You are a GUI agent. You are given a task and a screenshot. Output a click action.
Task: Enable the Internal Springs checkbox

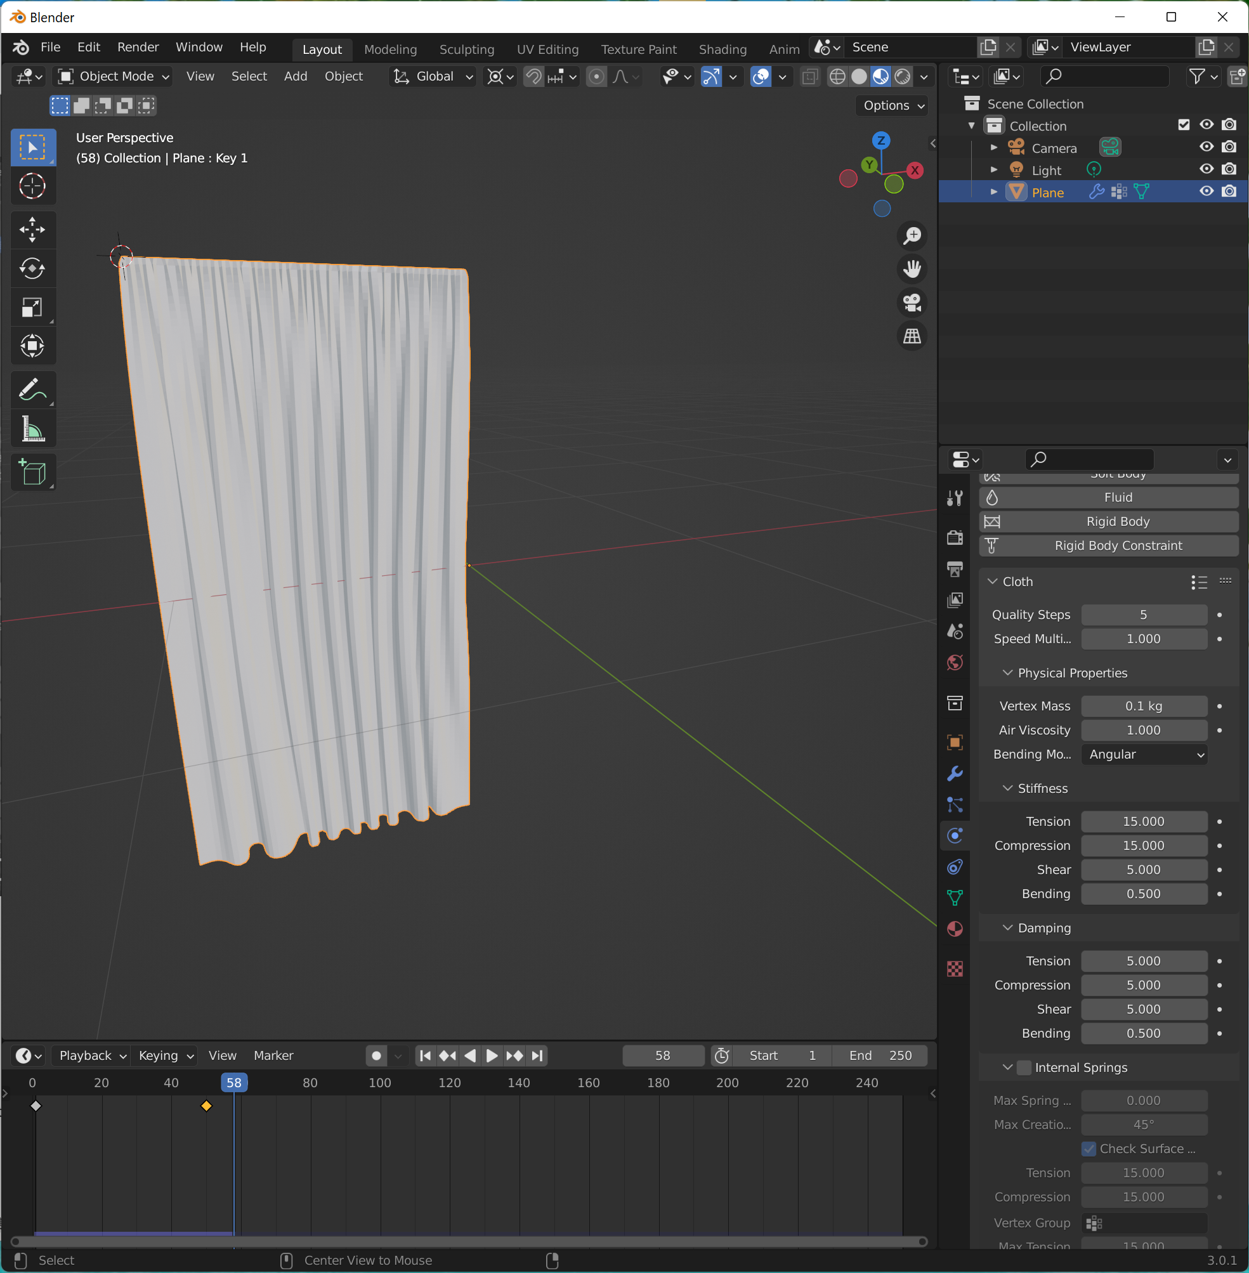[1024, 1067]
